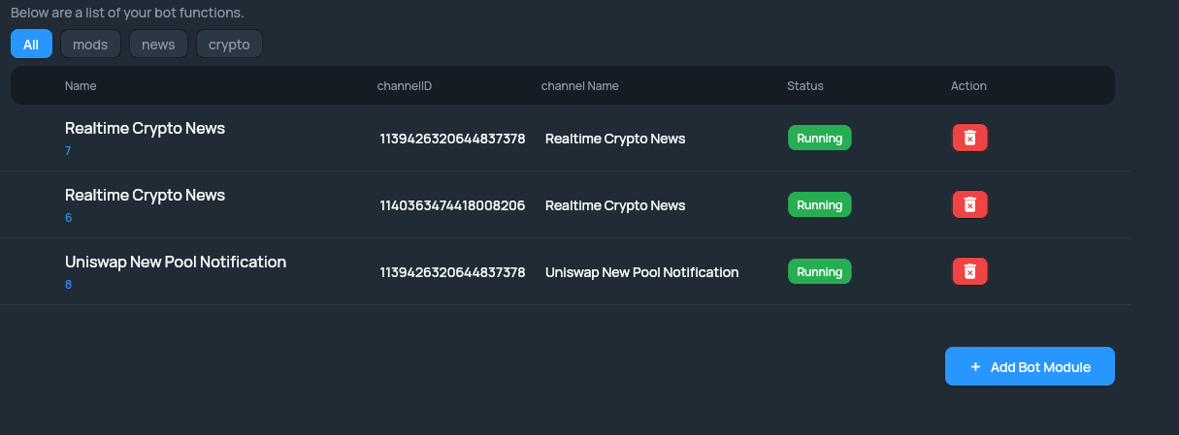Image resolution: width=1179 pixels, height=435 pixels.
Task: Click Running status of module 6
Action: [819, 205]
